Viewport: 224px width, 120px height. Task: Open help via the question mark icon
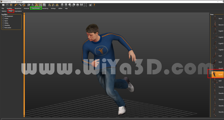pos(94,5)
